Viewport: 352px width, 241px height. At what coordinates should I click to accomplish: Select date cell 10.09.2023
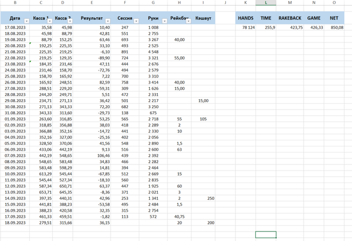click(15, 174)
